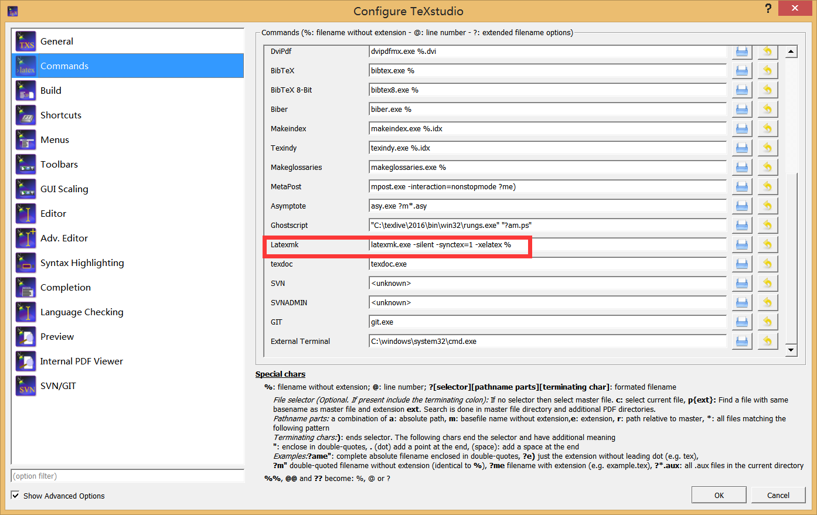Click the scrollbar down arrow in commands list
Viewport: 817px width, 515px height.
point(791,350)
